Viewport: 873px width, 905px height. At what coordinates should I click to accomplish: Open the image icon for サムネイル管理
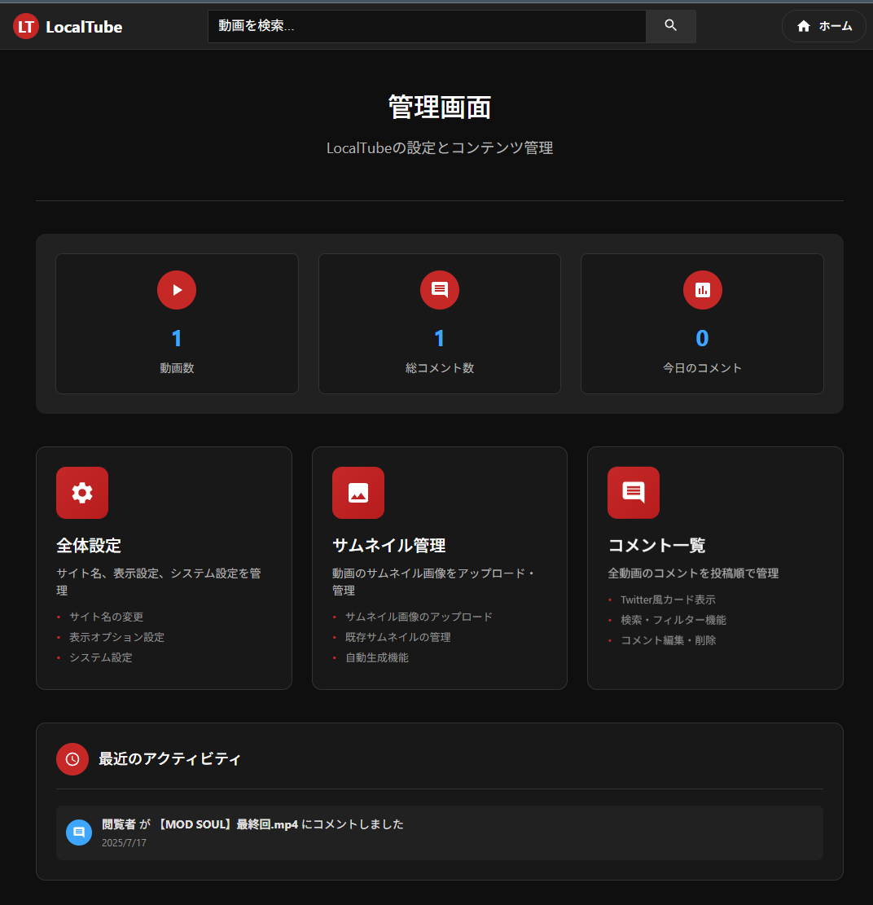[x=358, y=493]
